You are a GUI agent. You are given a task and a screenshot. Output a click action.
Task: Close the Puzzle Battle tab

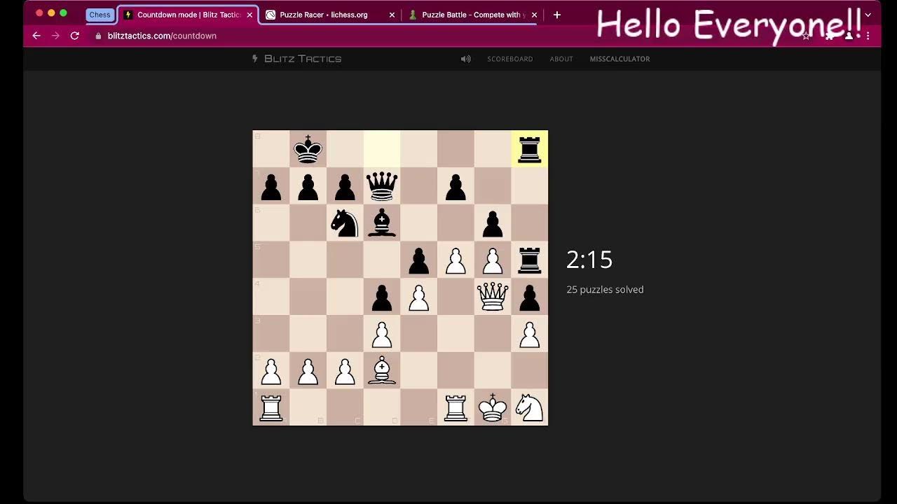point(534,15)
